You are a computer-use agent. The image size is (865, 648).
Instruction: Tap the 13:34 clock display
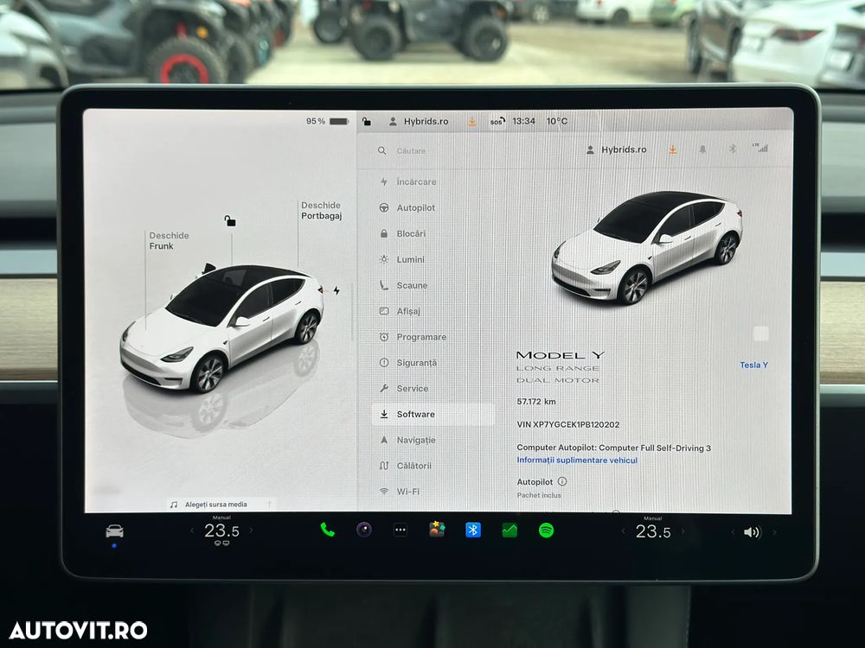[523, 121]
